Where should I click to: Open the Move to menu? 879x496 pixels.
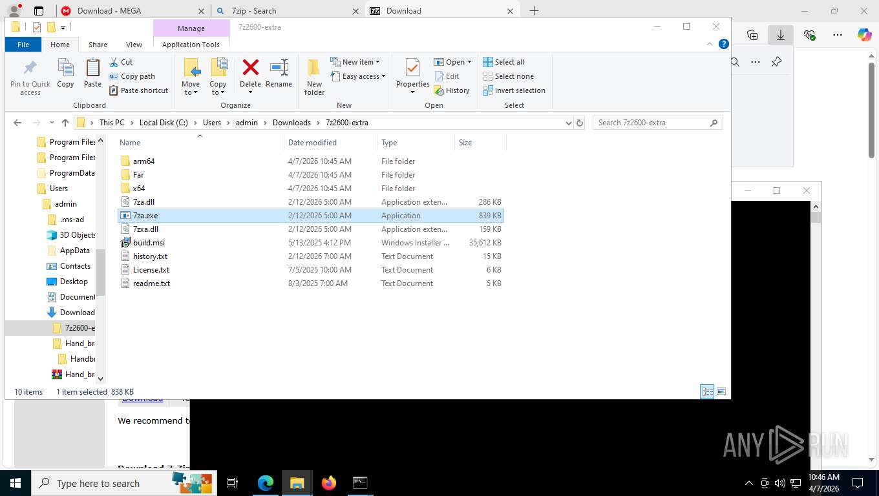click(191, 77)
